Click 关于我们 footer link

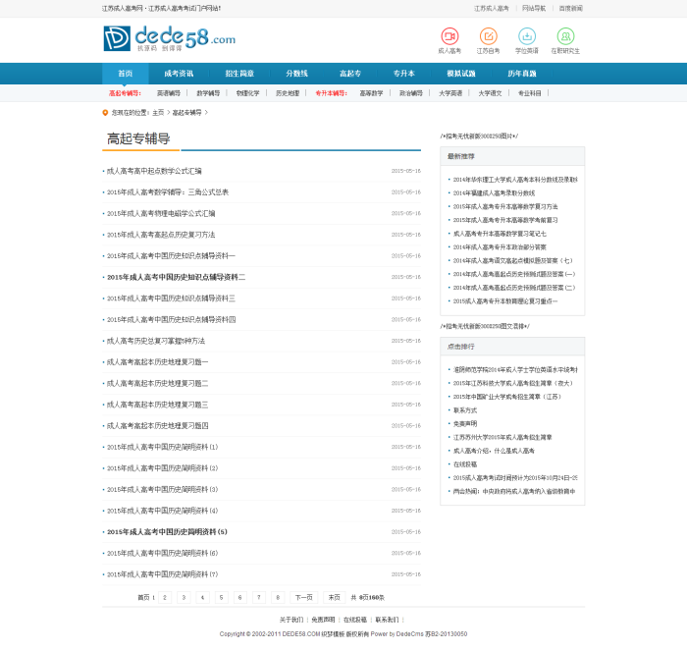[291, 620]
